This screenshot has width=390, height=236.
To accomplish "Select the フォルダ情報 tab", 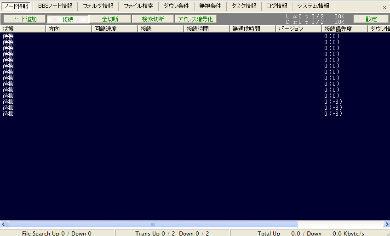I will click(98, 6).
